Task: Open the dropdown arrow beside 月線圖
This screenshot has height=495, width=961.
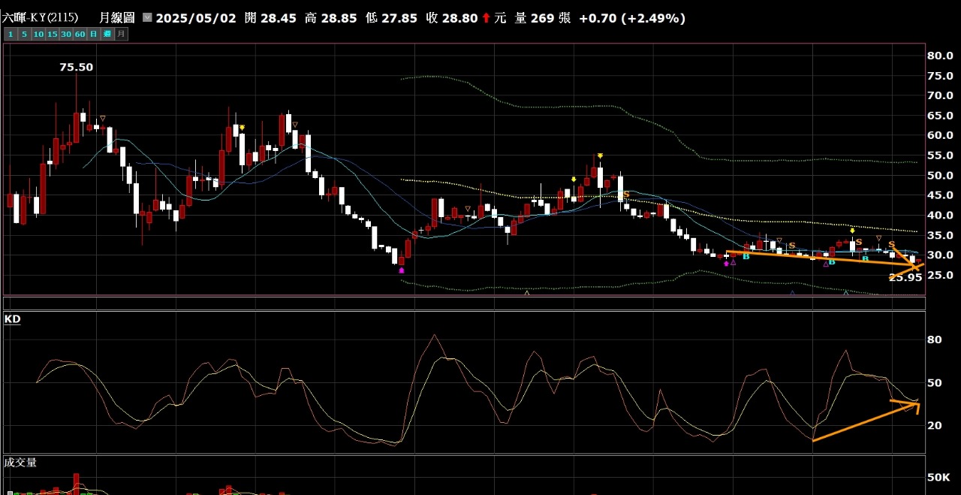Action: [146, 17]
